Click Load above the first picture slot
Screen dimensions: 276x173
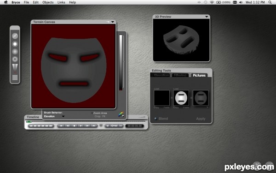(156, 89)
